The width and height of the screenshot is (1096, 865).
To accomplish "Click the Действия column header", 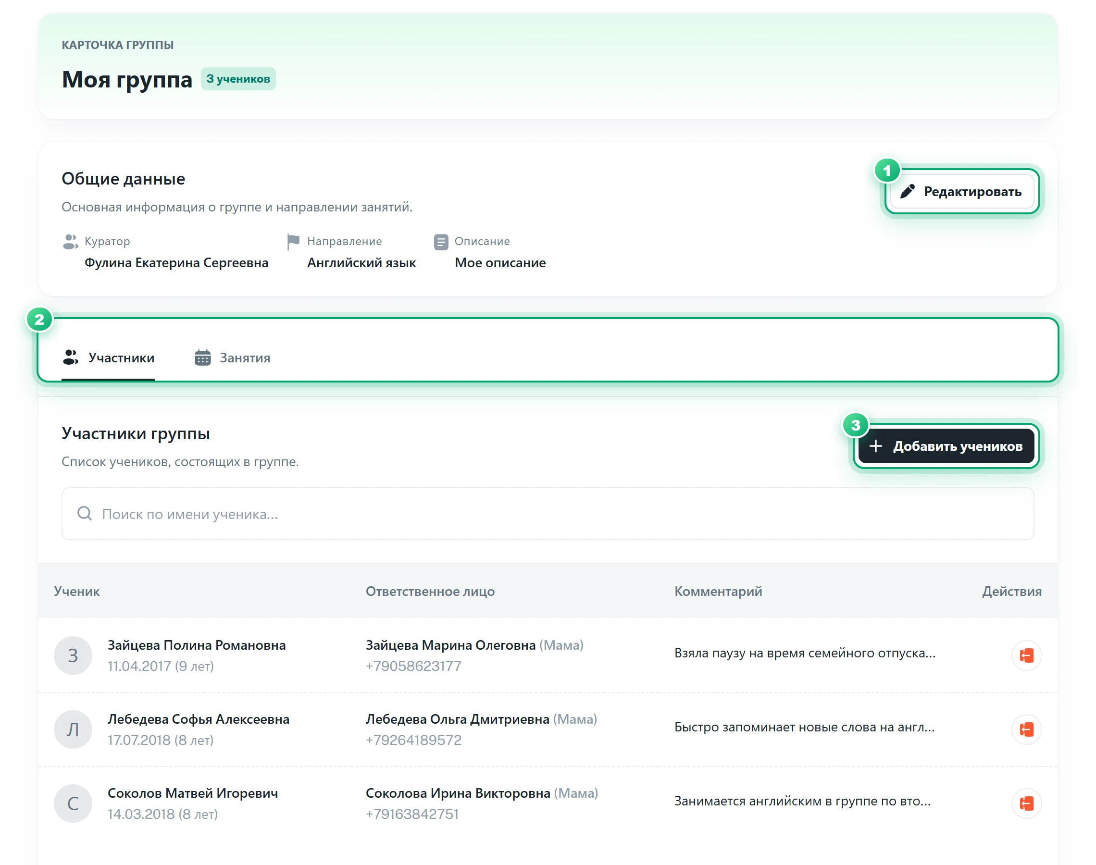I will click(1011, 591).
